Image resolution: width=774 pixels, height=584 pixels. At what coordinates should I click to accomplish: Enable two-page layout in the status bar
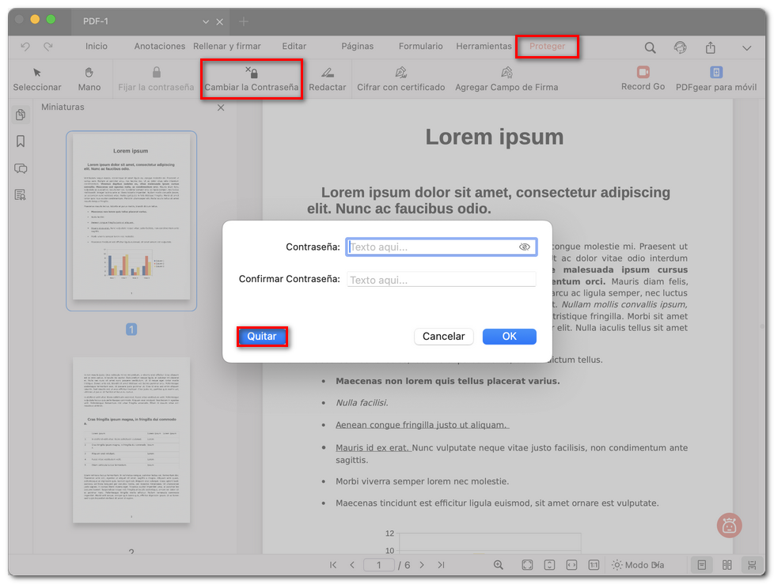(x=726, y=564)
